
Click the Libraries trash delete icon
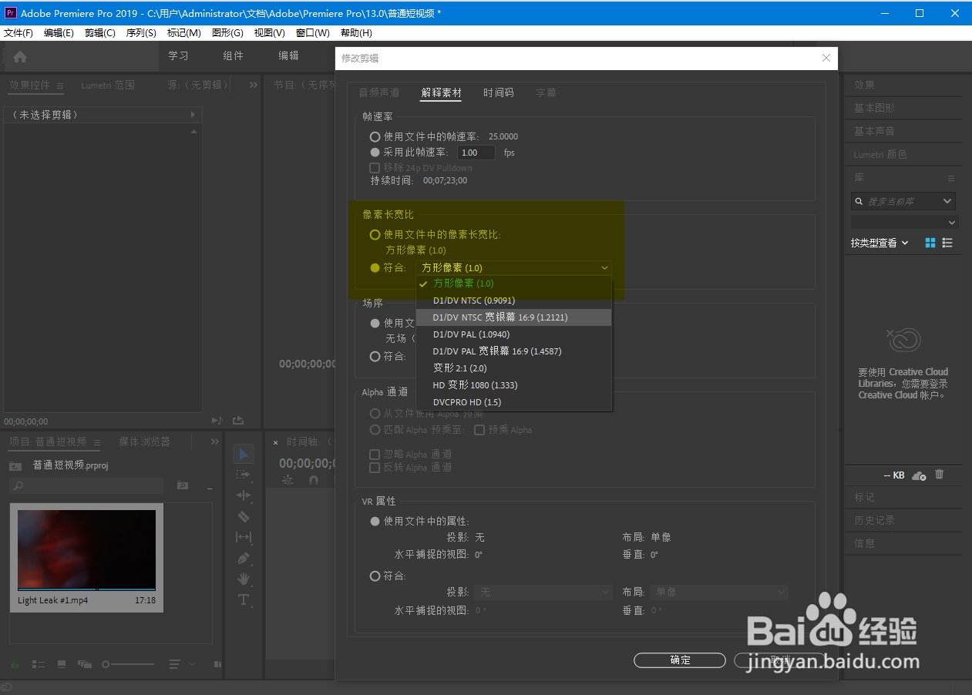point(939,475)
